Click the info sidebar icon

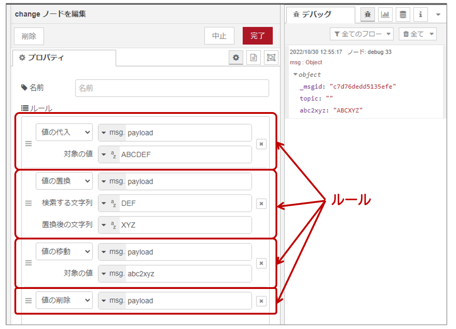[x=420, y=14]
